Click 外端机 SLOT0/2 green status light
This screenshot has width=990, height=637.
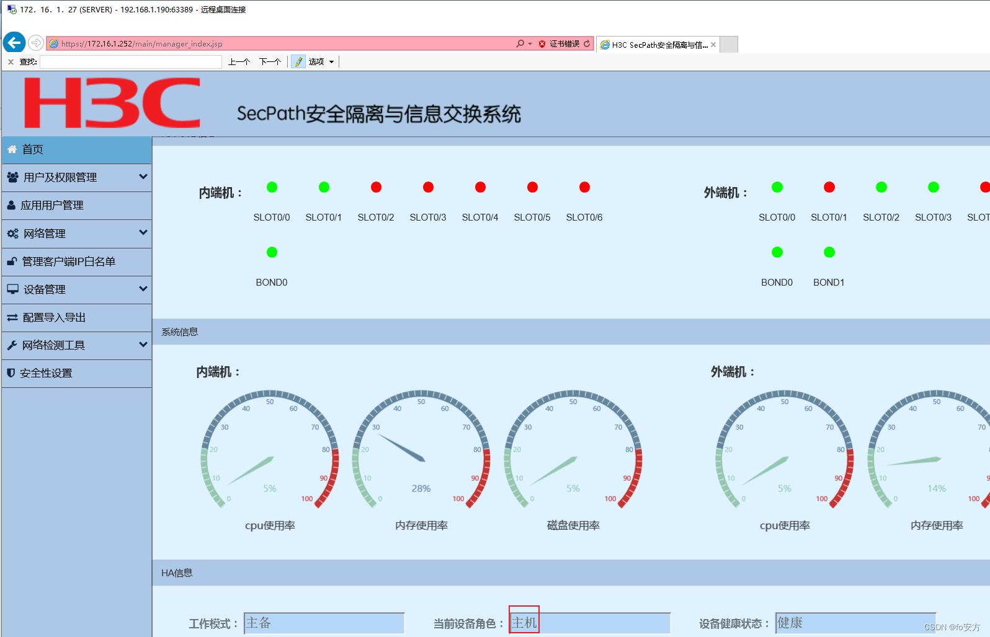tap(881, 187)
